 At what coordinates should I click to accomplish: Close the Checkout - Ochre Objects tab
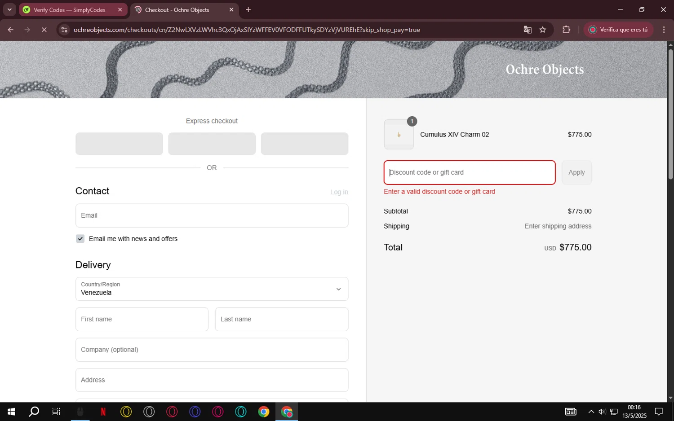[x=231, y=10]
